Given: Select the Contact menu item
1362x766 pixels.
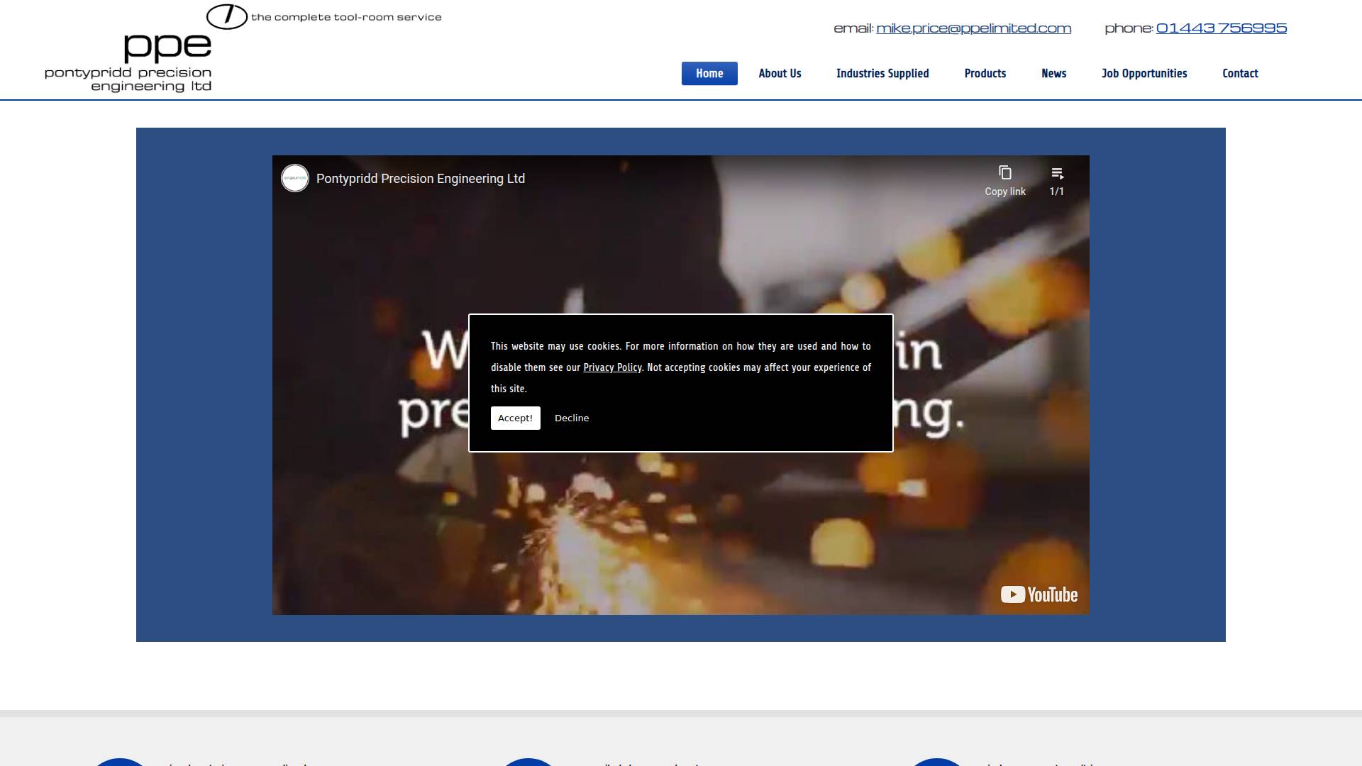Looking at the screenshot, I should 1239,74.
